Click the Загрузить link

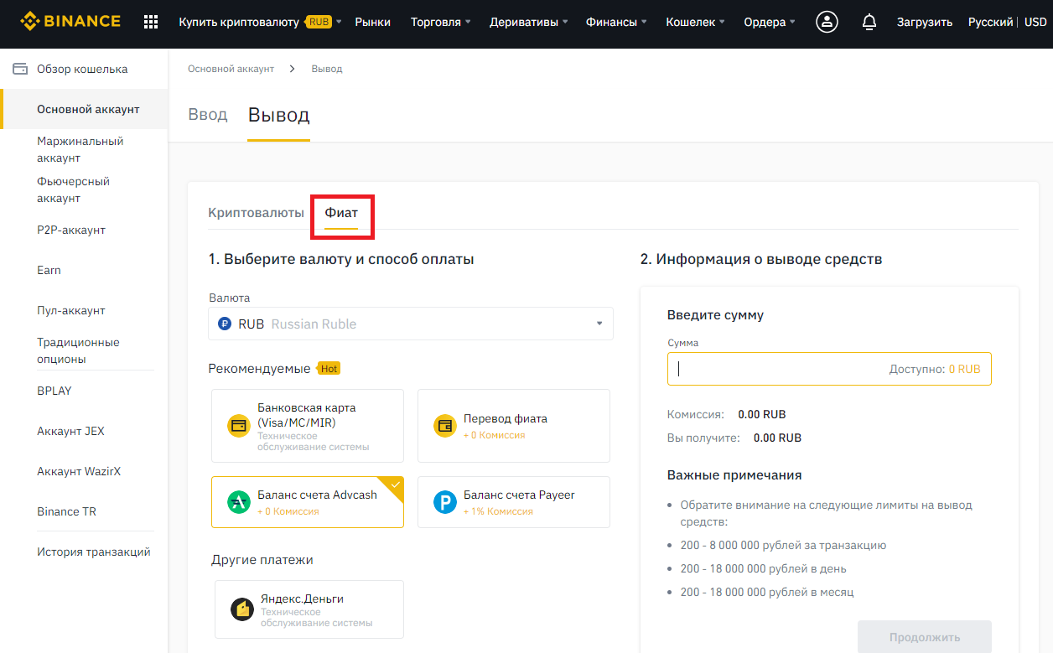pos(925,22)
